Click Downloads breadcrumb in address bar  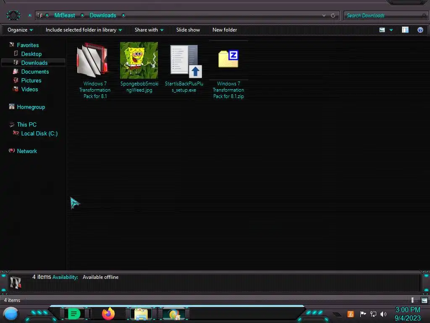click(x=103, y=16)
